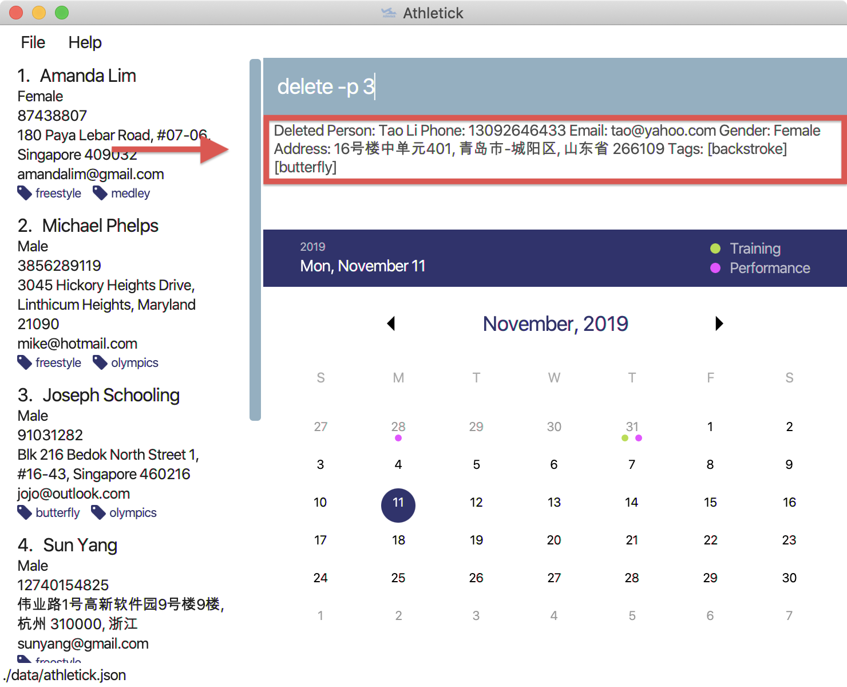The width and height of the screenshot is (847, 687).
Task: Click sunyang@gmail.com email text
Action: point(83,643)
